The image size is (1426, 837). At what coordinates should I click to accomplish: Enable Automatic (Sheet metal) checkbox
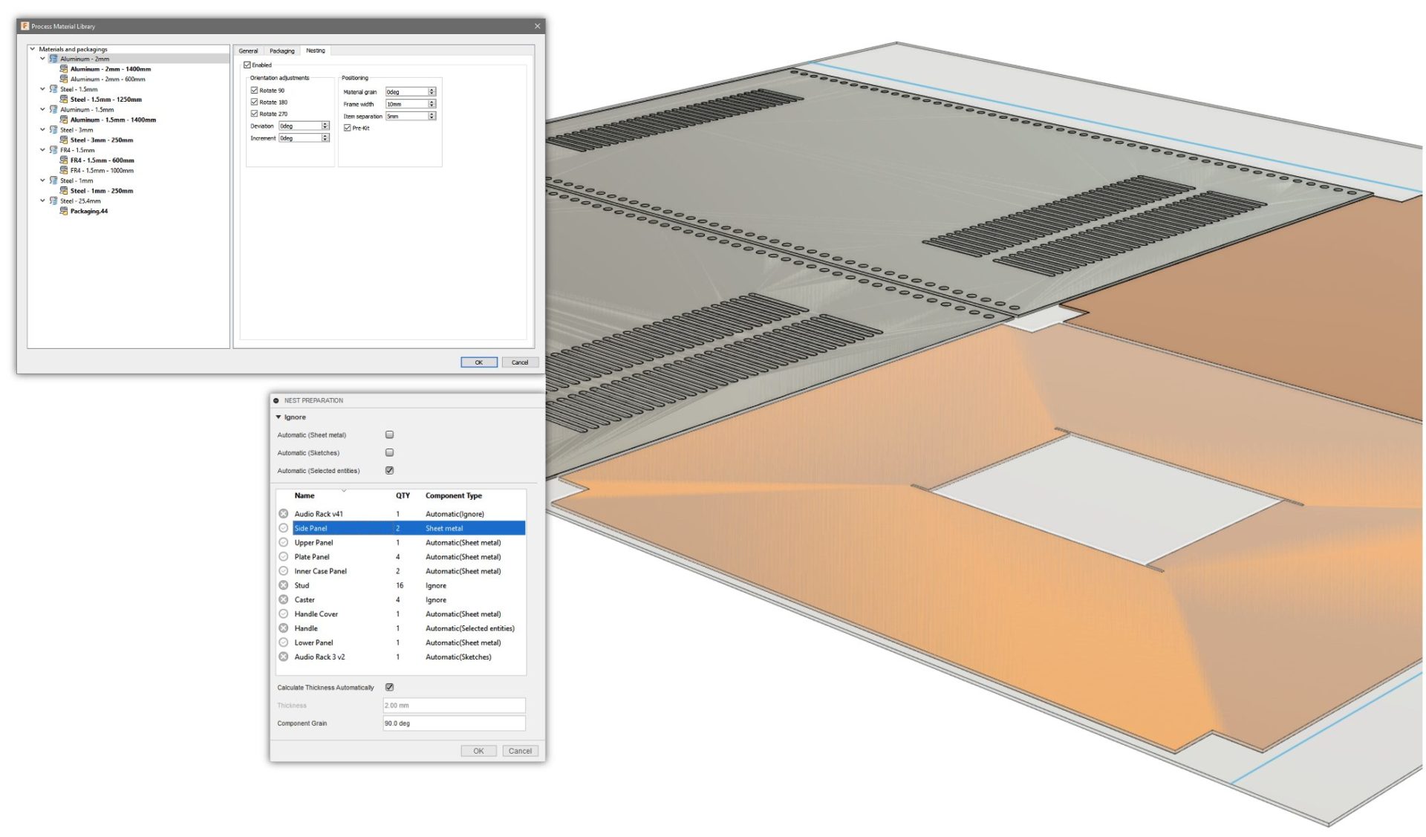(x=389, y=435)
